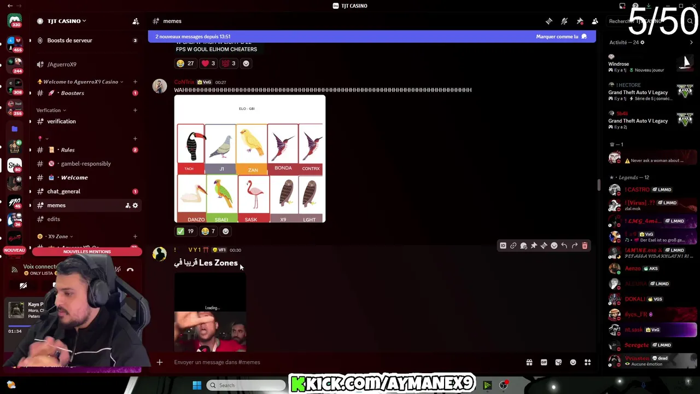Toggle the checkmark reaction with 19
The width and height of the screenshot is (700, 394).
point(185,231)
